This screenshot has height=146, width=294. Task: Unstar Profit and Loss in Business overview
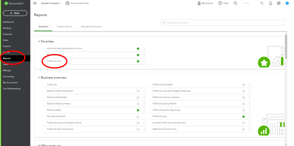pos(244,117)
